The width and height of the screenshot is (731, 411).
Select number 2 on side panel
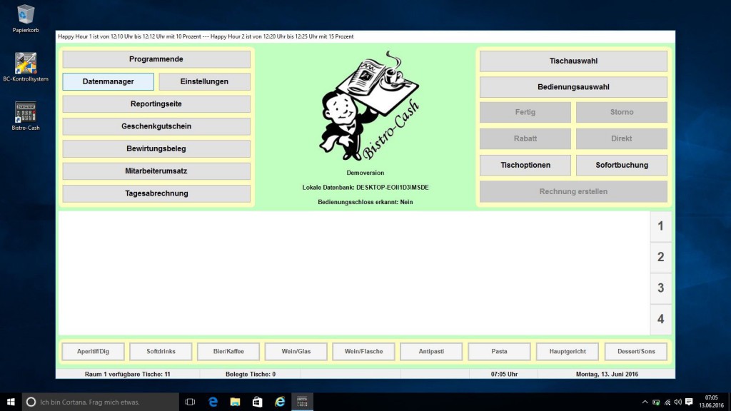[x=660, y=257]
